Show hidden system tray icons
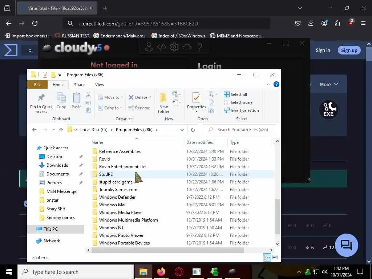The image size is (372, 279). (299, 272)
